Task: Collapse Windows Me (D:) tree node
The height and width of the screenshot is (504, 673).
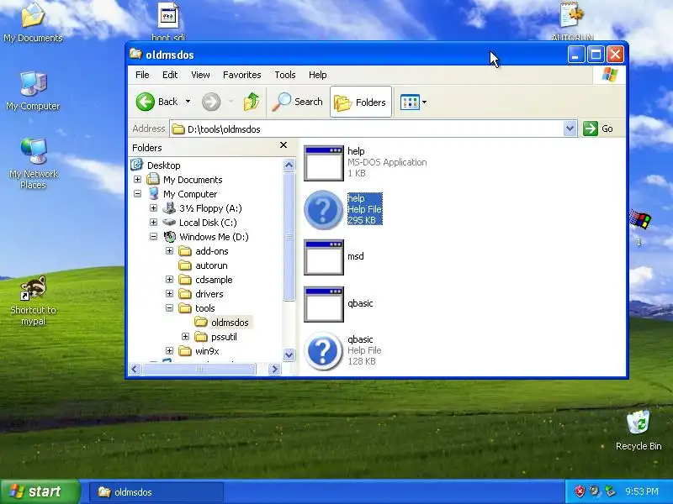Action: coord(153,237)
